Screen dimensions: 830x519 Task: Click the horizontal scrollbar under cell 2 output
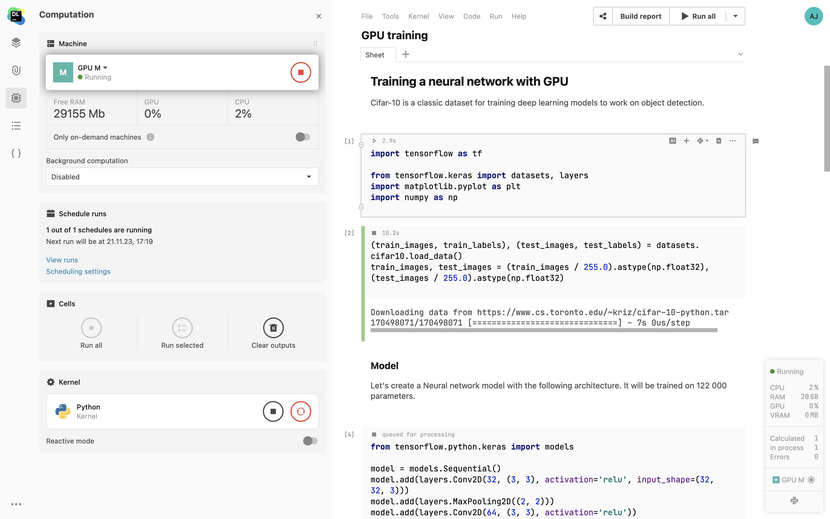tap(544, 330)
